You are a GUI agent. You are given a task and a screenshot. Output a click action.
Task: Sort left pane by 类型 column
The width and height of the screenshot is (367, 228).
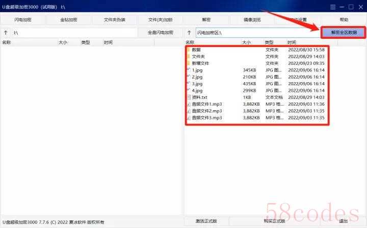pos(86,42)
